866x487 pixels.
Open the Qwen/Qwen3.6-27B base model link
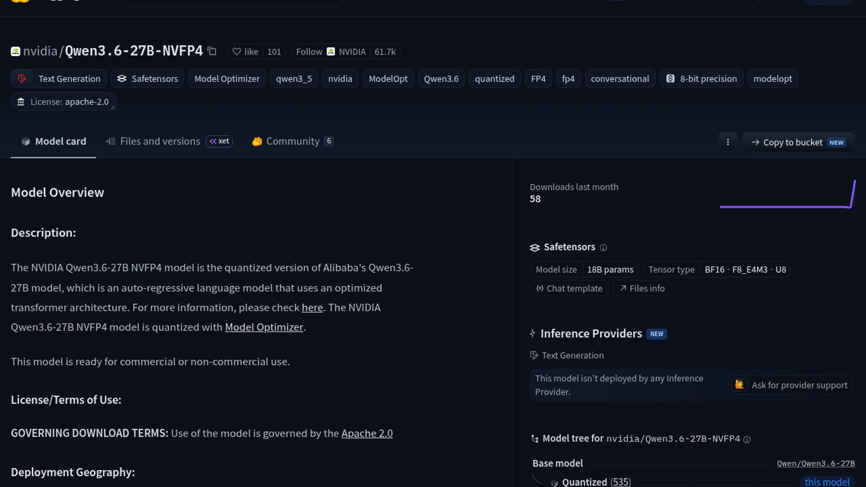click(x=815, y=464)
